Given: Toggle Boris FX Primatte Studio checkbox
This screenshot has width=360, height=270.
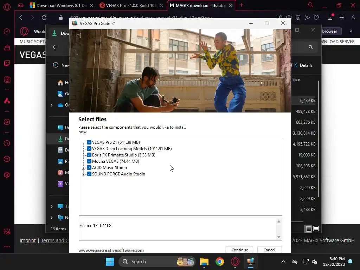Looking at the screenshot, I should point(89,155).
